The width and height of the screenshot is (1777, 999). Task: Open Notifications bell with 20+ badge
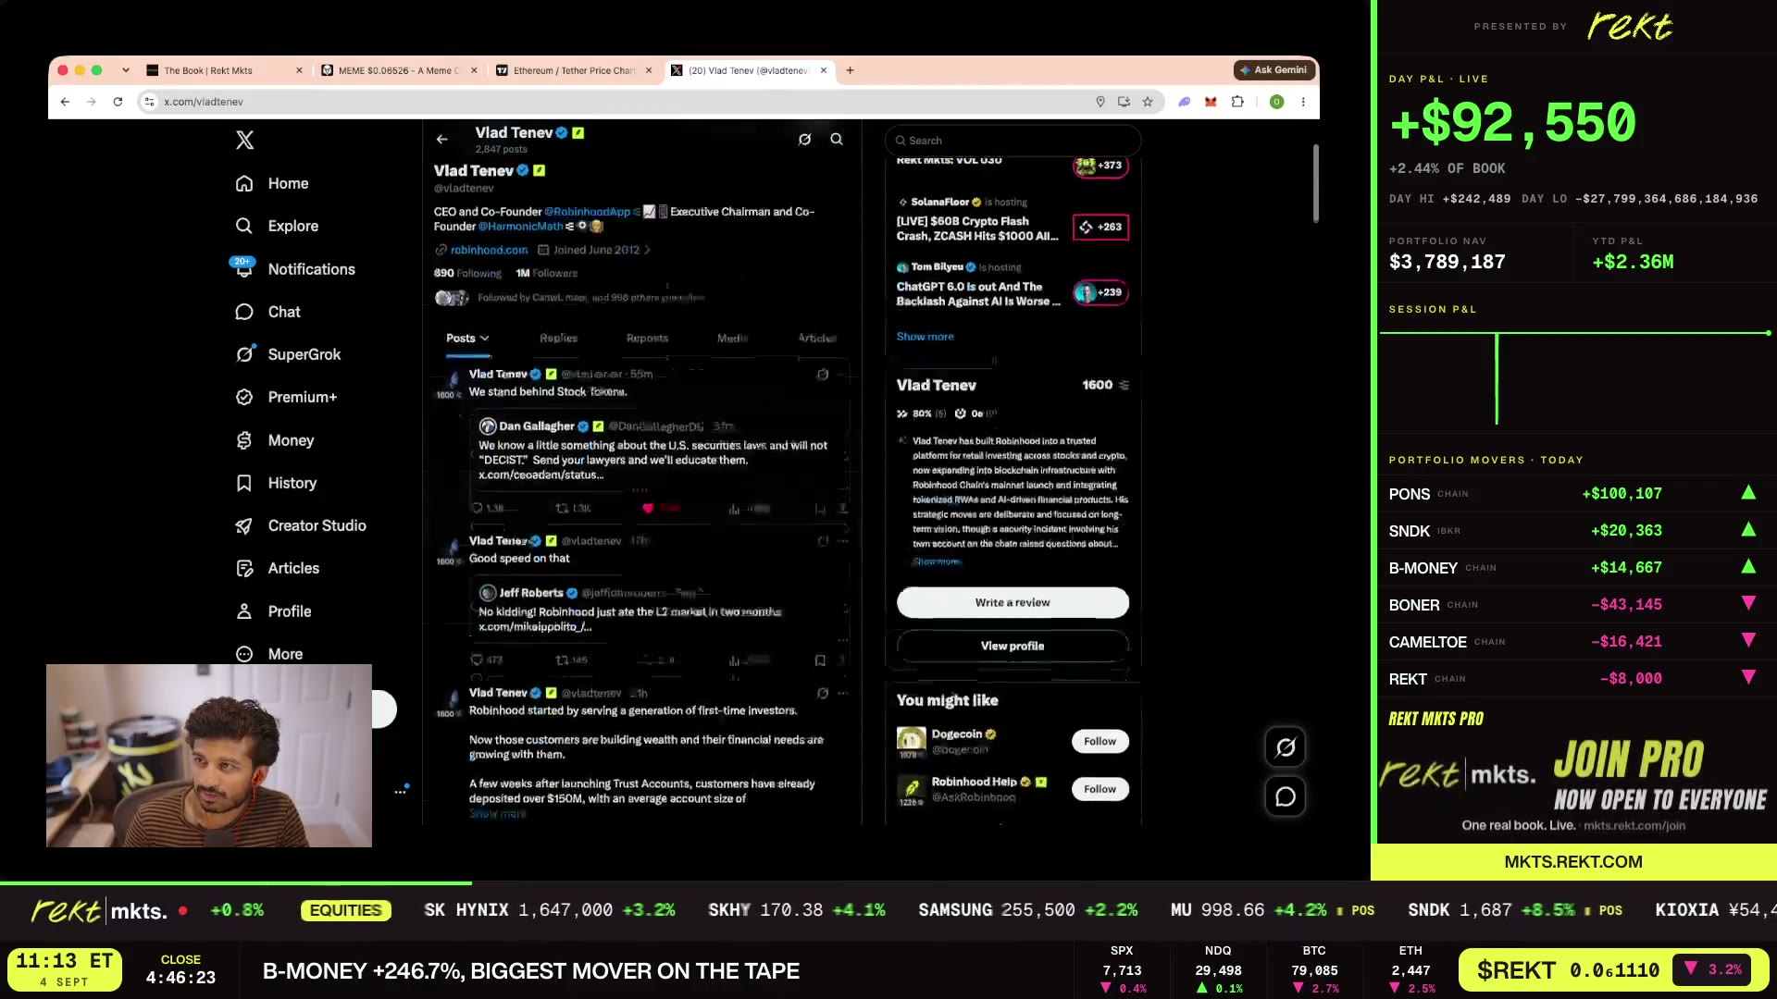click(243, 269)
